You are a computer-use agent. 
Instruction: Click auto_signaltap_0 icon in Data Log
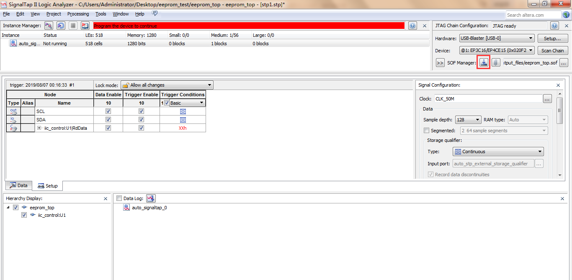126,207
